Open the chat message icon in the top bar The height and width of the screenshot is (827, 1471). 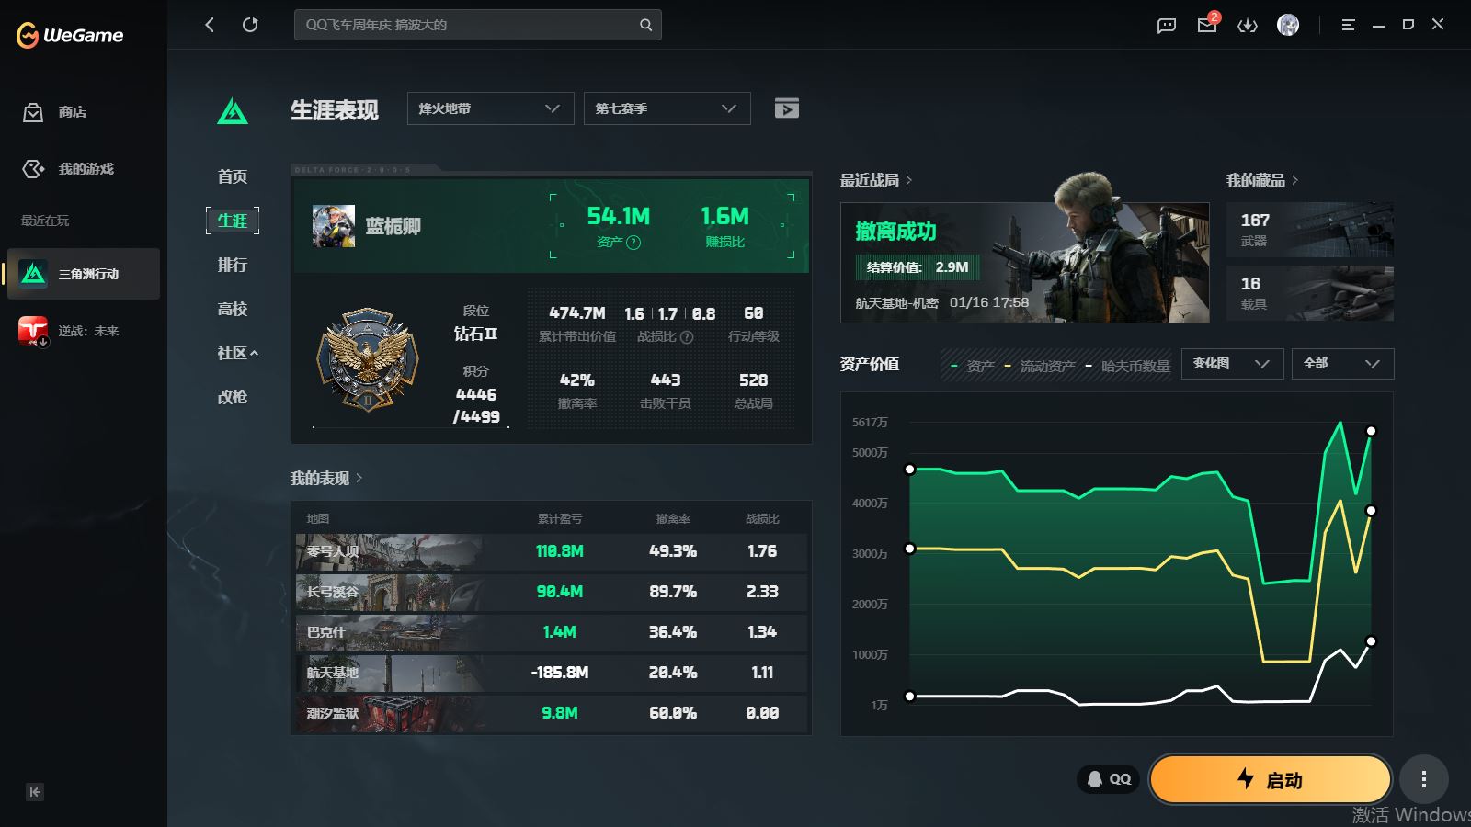click(x=1167, y=25)
